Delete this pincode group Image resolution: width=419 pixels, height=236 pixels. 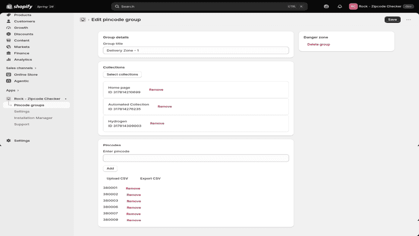(318, 45)
